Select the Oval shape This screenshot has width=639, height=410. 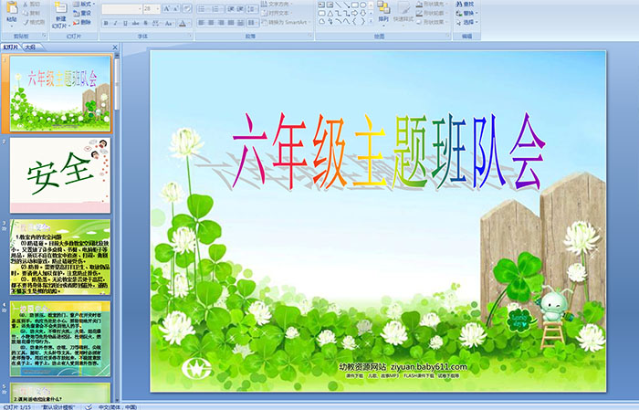point(363,5)
